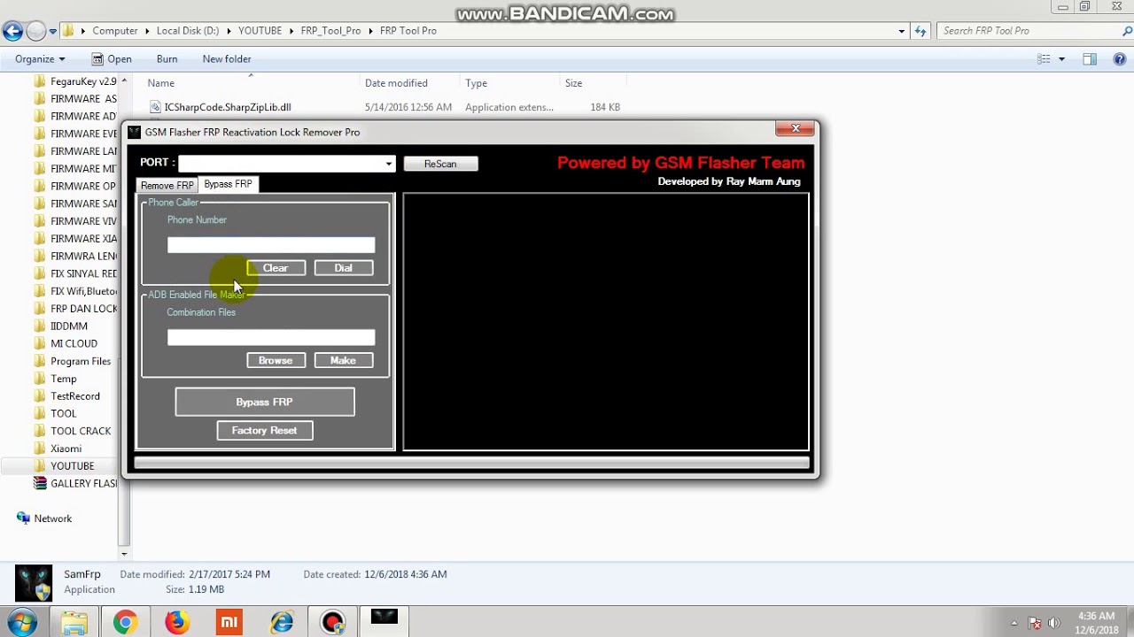Click Open in the Explorer toolbar
This screenshot has width=1134, height=637.
[112, 59]
